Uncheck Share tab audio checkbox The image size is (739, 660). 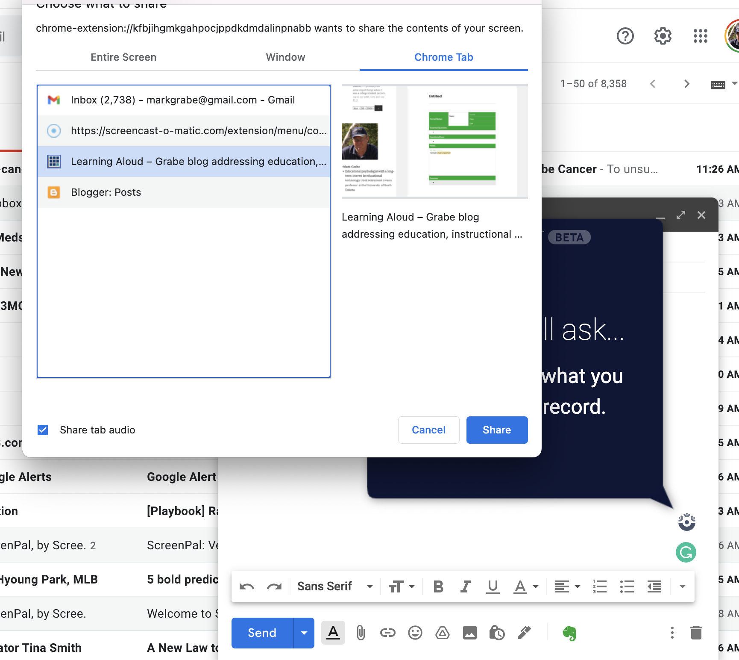coord(43,430)
